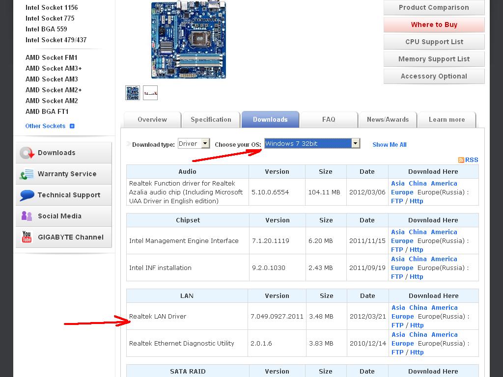
Task: Open the Learn more tab
Action: click(x=447, y=120)
